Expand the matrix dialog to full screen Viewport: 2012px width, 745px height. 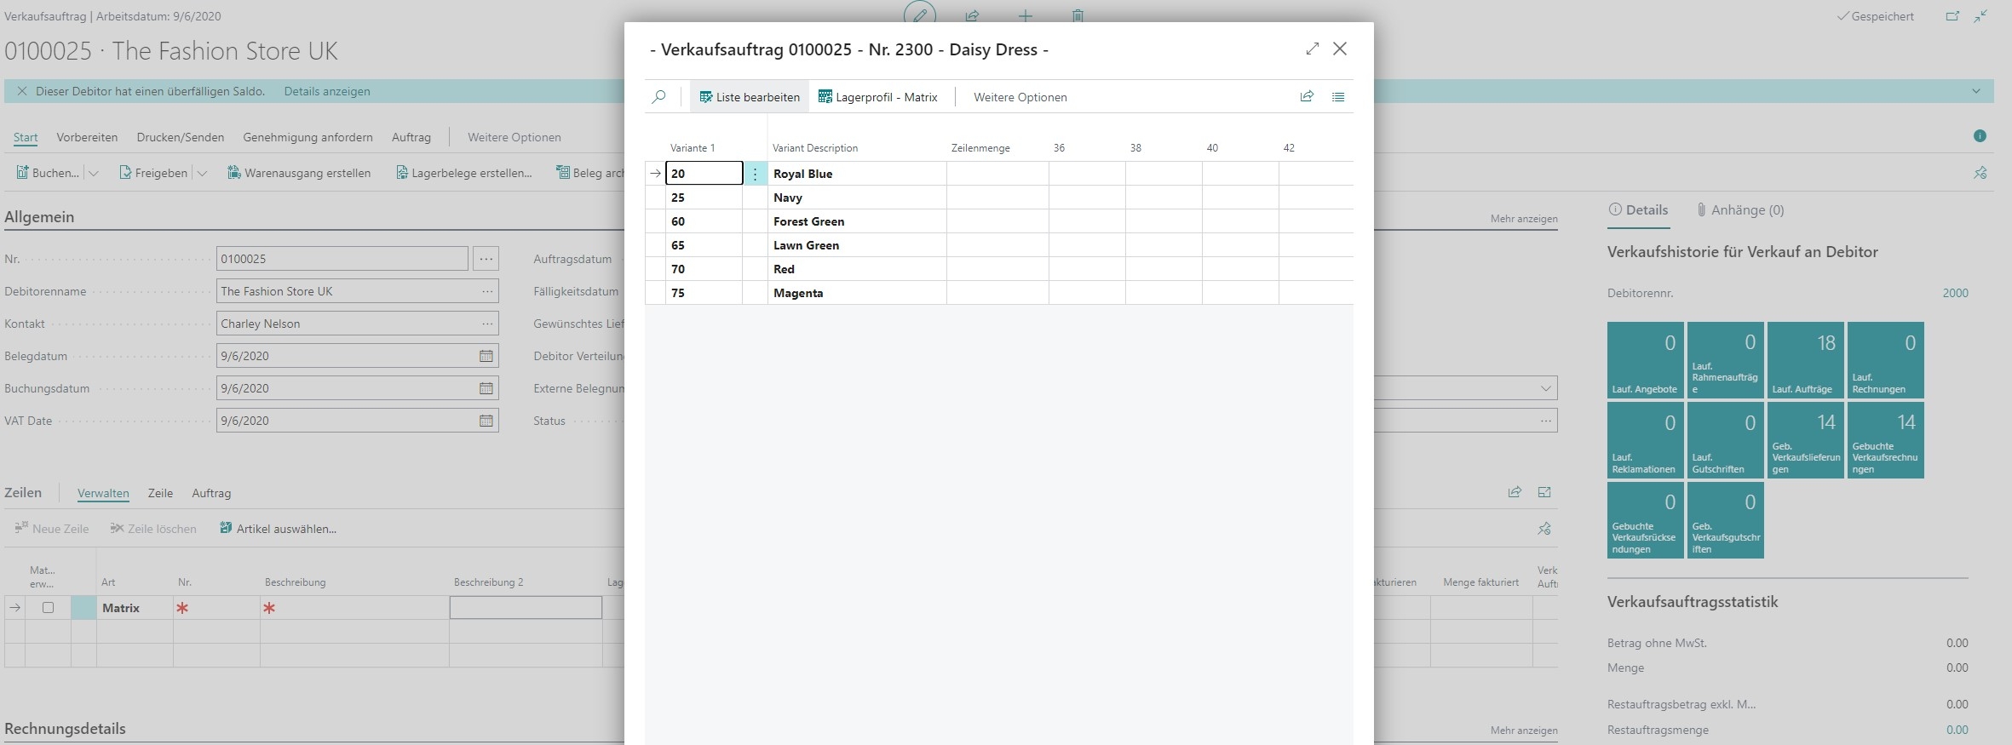1312,49
